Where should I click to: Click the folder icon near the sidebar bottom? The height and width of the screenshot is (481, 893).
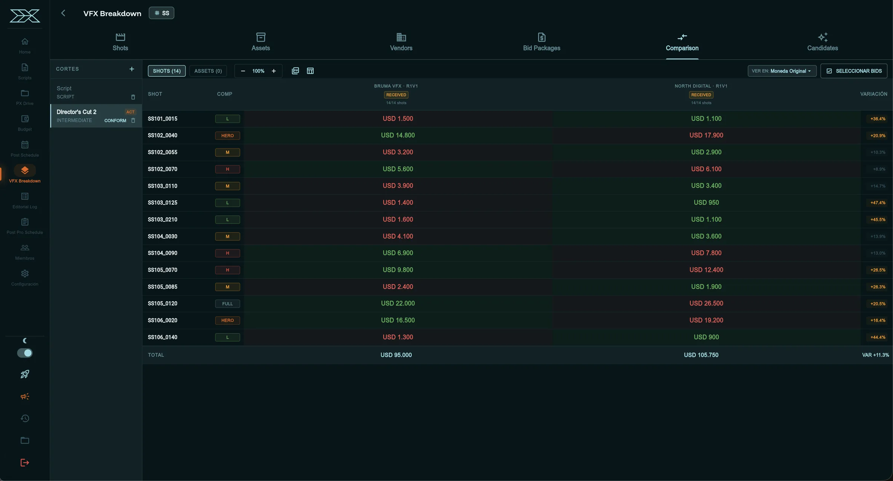(x=25, y=440)
